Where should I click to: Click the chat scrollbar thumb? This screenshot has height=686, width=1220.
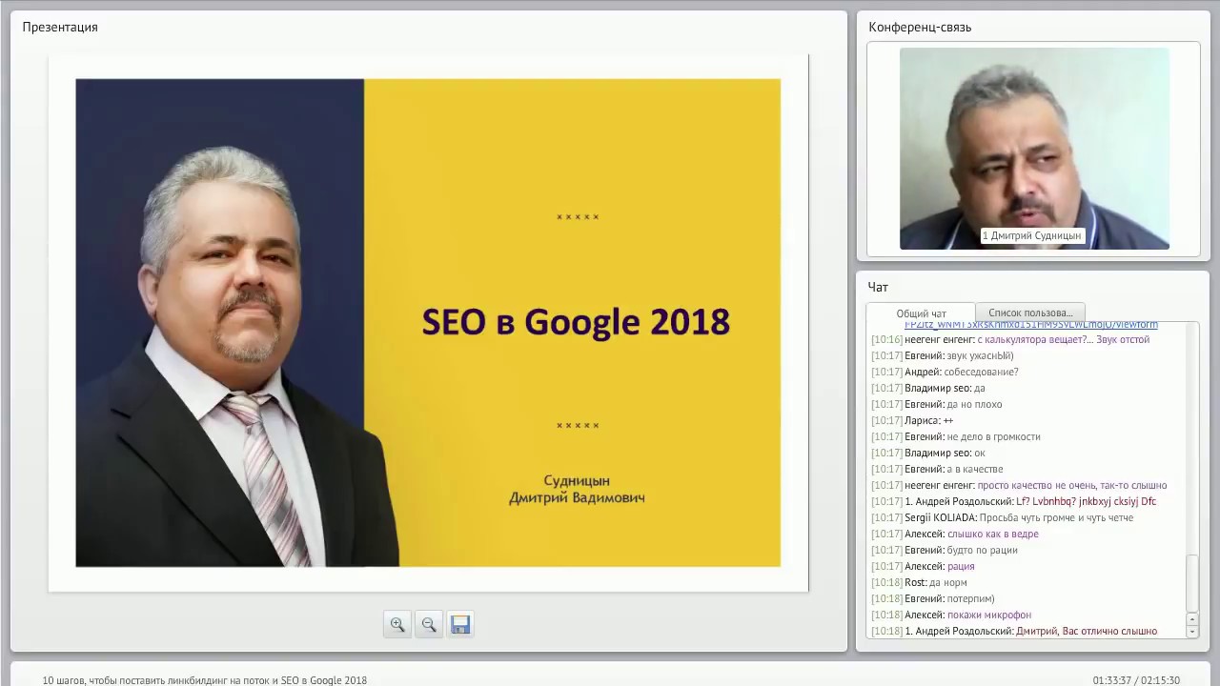click(1191, 582)
